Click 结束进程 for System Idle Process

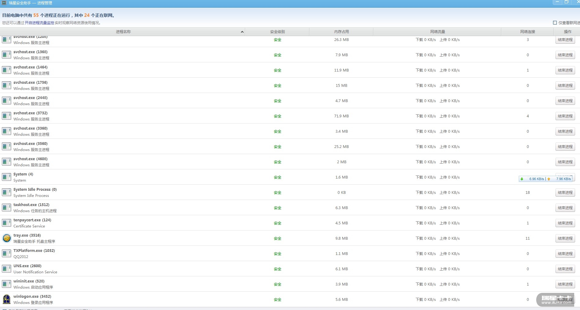[x=565, y=193]
